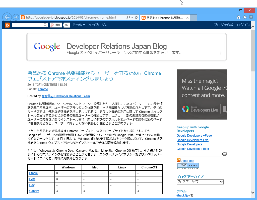
Task: Click the orange RSS Site Feed icon
Action: [x=178, y=161]
